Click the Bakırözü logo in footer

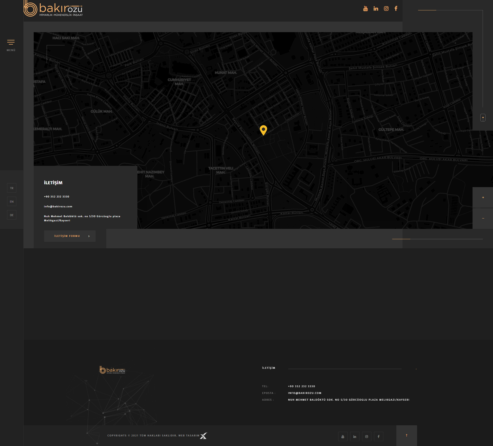(x=113, y=370)
